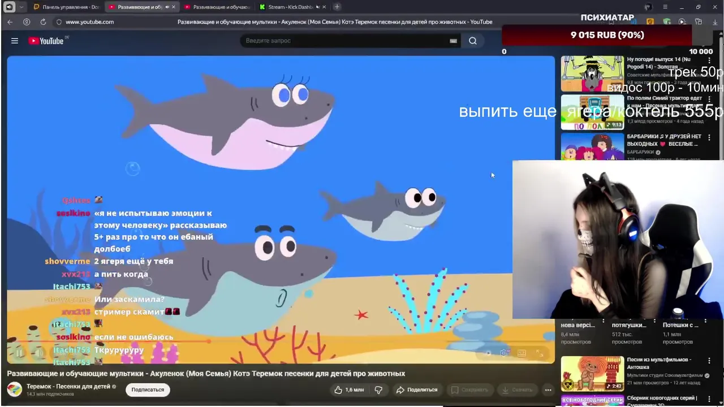Open the YouTube guide hamburger menu
724x407 pixels.
coord(15,41)
